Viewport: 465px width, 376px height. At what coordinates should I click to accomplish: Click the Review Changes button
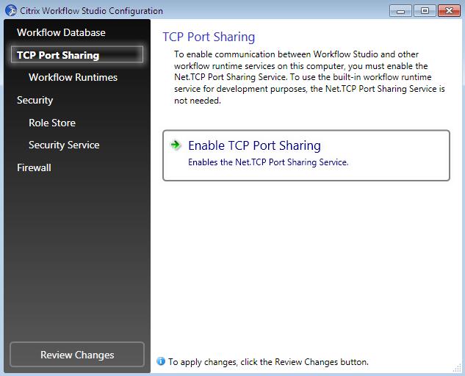[77, 355]
